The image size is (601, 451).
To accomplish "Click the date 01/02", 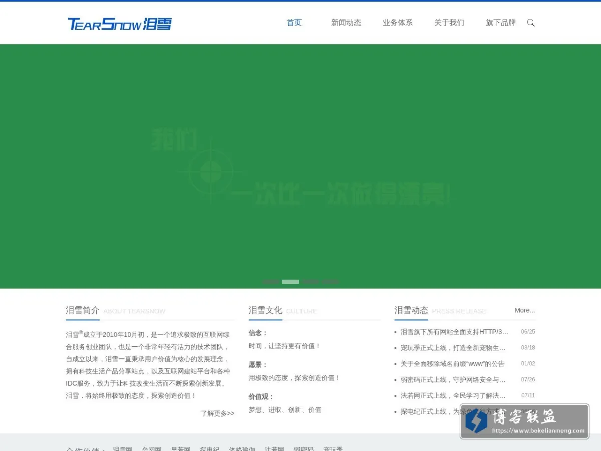I will tap(528, 364).
